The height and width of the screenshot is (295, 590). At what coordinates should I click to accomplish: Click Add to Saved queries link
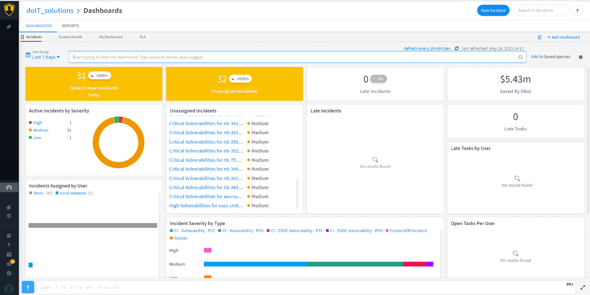pos(551,57)
